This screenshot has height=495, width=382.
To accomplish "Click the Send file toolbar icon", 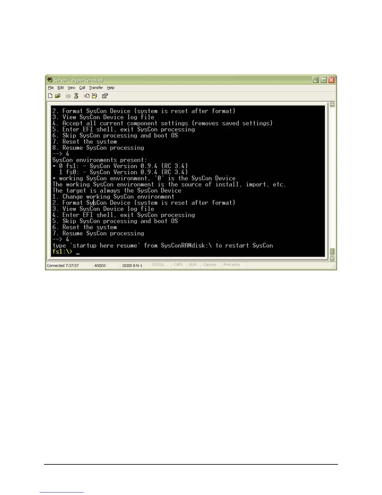I will 87,96.
